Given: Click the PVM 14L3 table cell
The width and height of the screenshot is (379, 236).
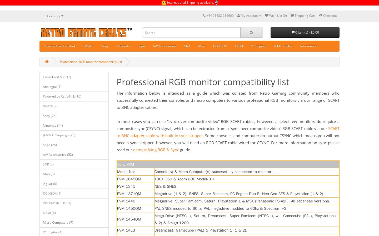Looking at the screenshot, I should point(136,230).
